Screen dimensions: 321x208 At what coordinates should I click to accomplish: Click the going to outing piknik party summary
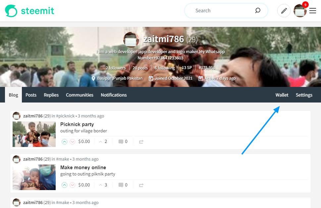click(x=87, y=174)
